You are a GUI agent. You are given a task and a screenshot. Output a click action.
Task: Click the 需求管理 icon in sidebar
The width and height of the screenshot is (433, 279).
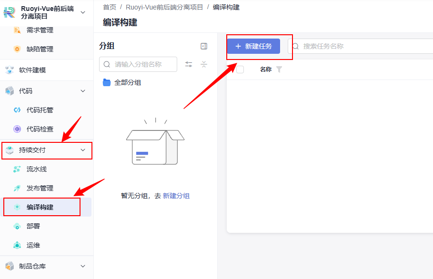tap(17, 30)
